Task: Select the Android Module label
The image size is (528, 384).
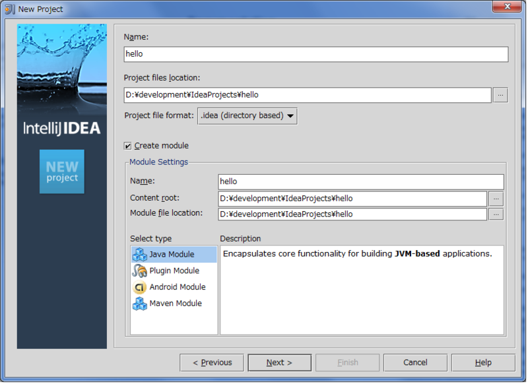Action: coord(178,287)
